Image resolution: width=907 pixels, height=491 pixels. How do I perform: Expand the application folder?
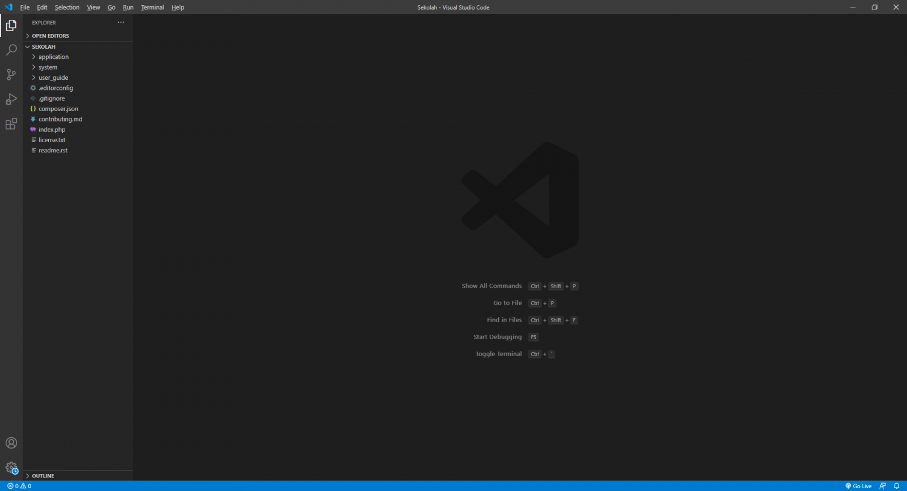tap(53, 57)
